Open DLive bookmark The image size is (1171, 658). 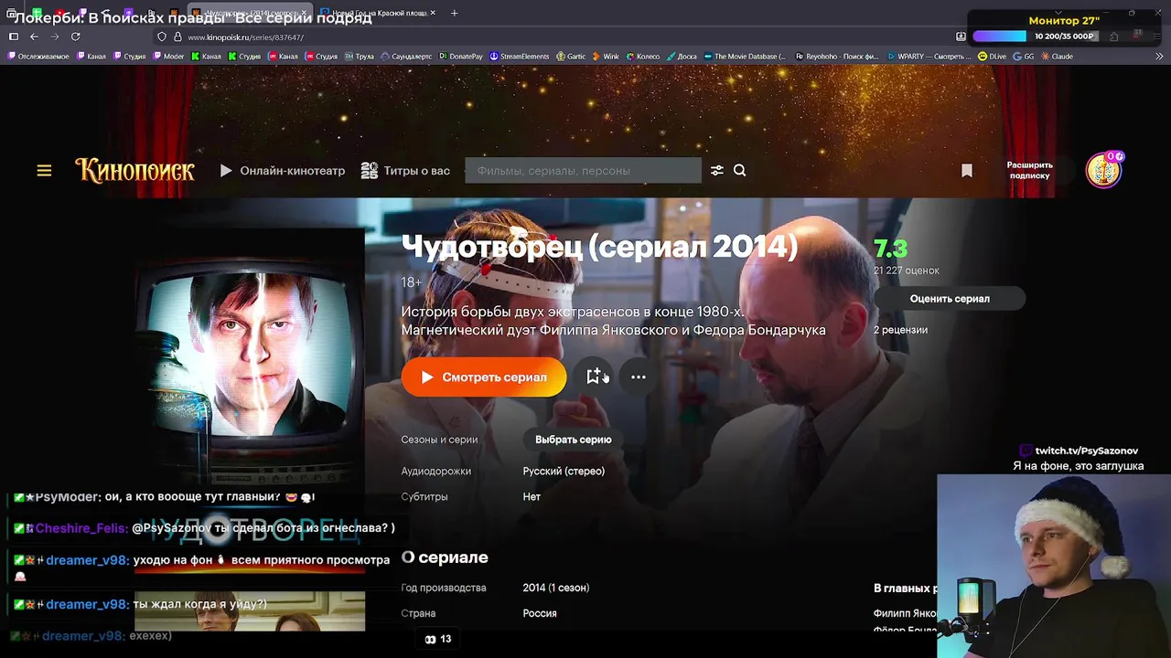coord(992,56)
